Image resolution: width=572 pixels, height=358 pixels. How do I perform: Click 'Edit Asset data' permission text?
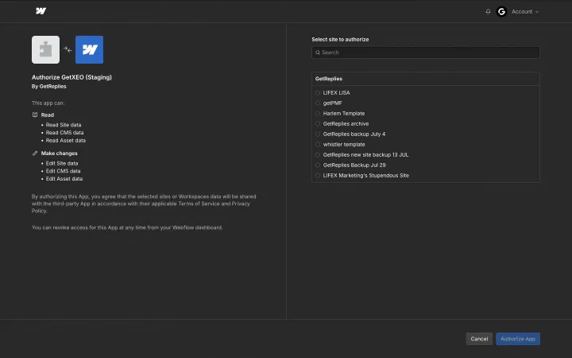[x=64, y=179]
